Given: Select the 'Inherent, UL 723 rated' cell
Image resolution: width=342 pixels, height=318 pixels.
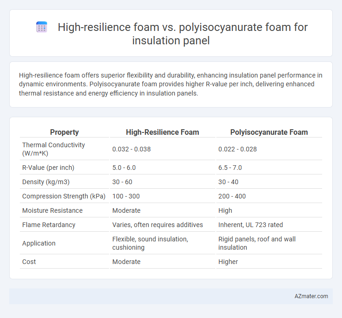Looking at the screenshot, I should click(x=250, y=225).
